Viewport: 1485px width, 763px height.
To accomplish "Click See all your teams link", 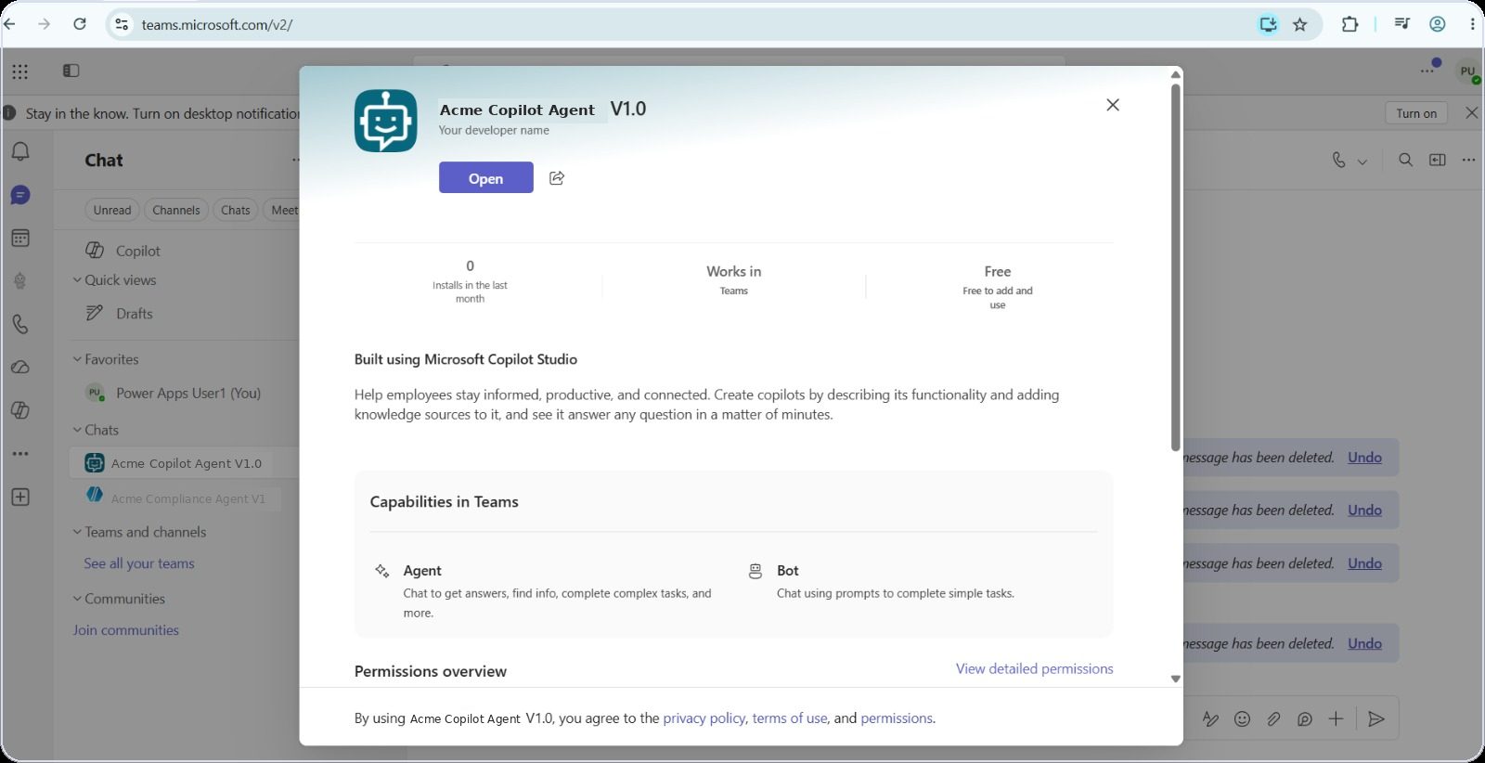I will (x=139, y=563).
